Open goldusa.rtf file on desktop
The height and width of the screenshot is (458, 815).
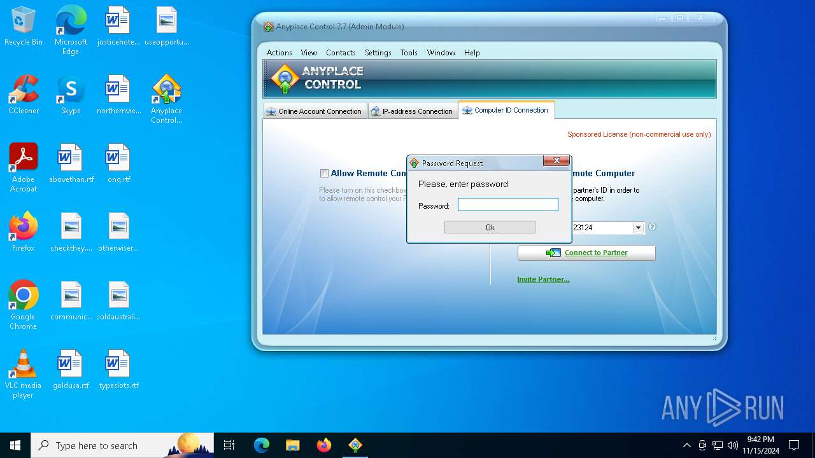[x=71, y=370]
